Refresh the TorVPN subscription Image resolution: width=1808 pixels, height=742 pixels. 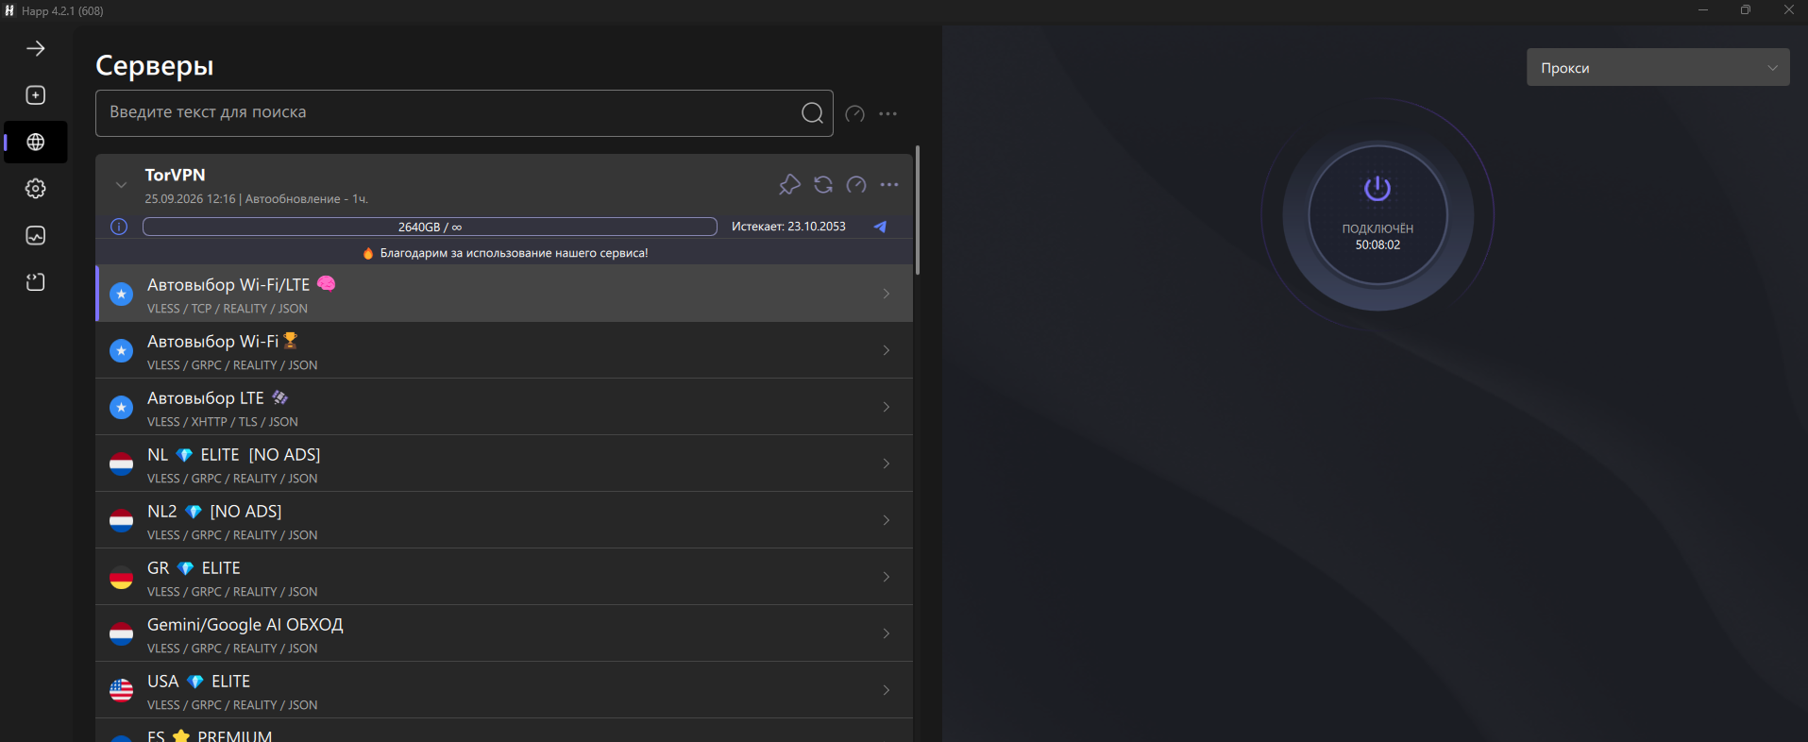[x=823, y=184]
